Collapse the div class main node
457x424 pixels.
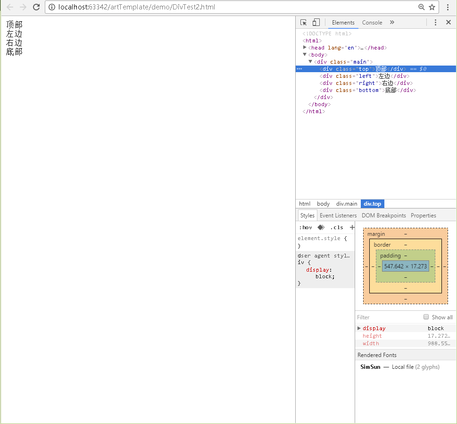(310, 61)
